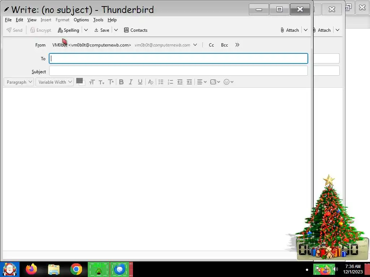The image size is (370, 277).
Task: Toggle italic formatting
Action: tap(130, 82)
